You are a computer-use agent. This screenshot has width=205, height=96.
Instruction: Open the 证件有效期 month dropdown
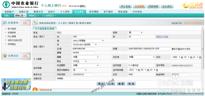143,70
